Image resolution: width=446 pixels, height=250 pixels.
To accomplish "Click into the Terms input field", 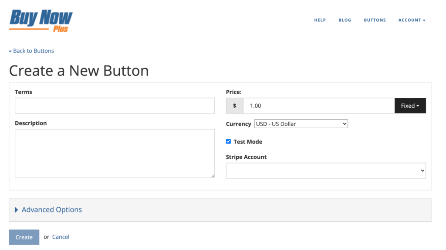I will click(x=115, y=106).
